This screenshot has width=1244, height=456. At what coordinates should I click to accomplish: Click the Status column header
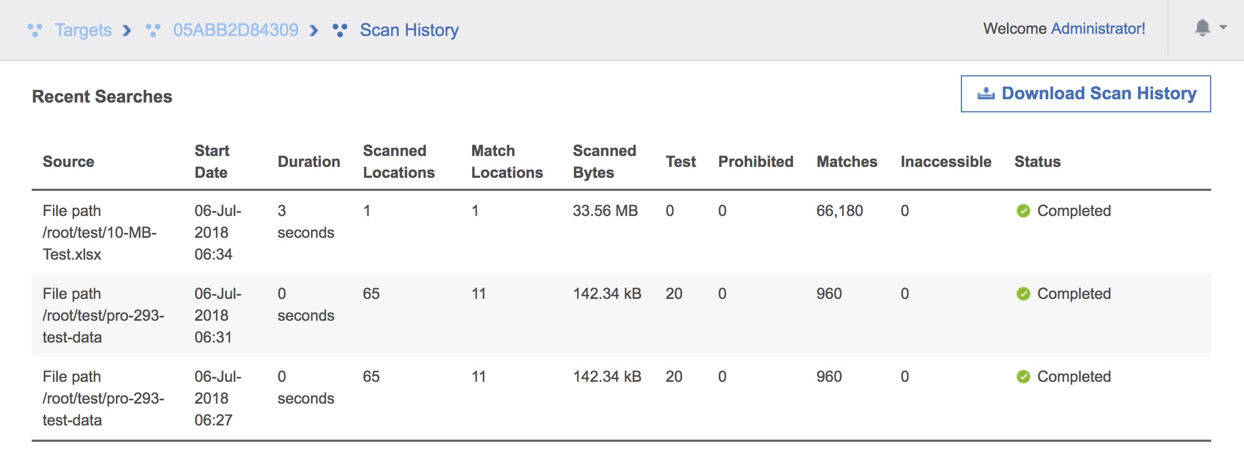point(1037,162)
